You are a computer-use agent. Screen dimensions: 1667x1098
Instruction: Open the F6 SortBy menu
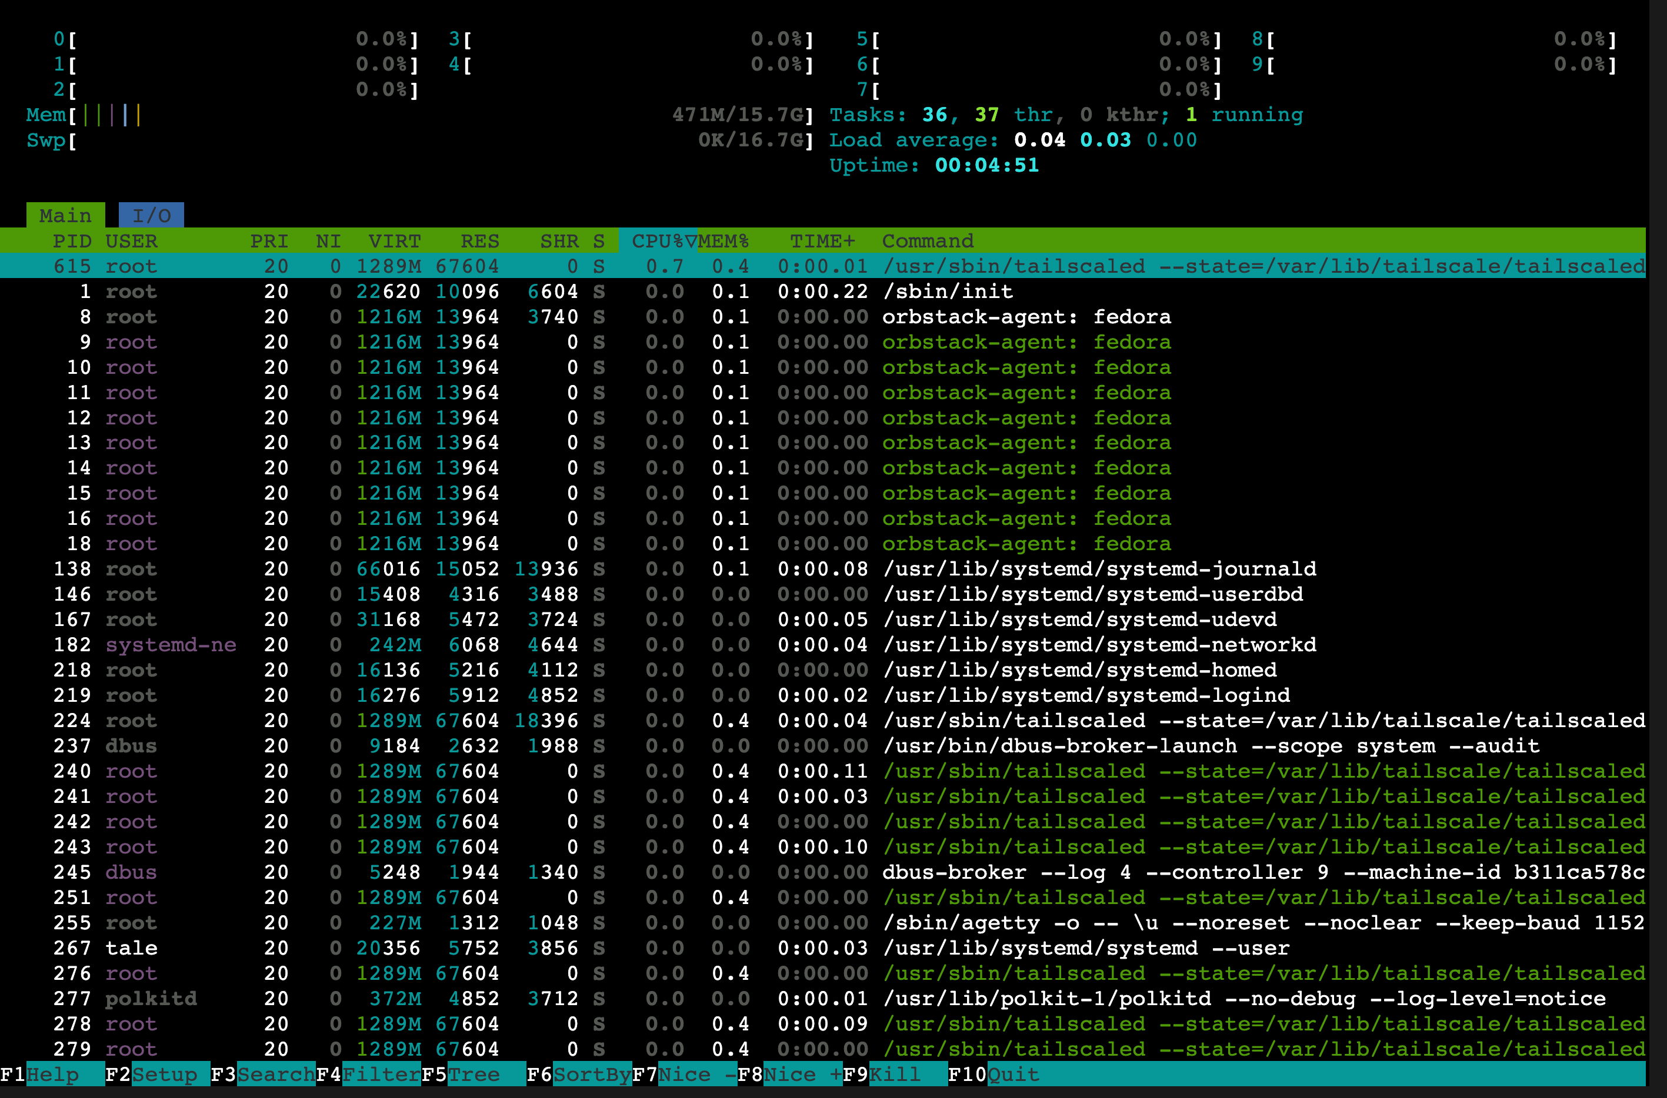click(x=591, y=1074)
